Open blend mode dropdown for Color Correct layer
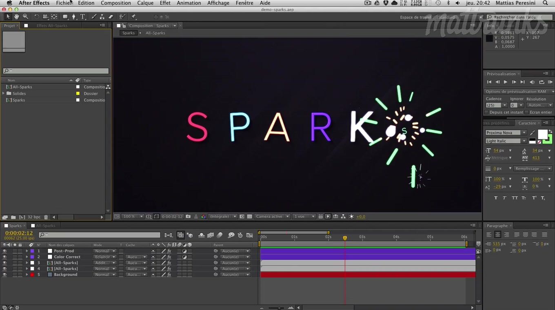Screen dimensions: 555x310 [x=104, y=257]
